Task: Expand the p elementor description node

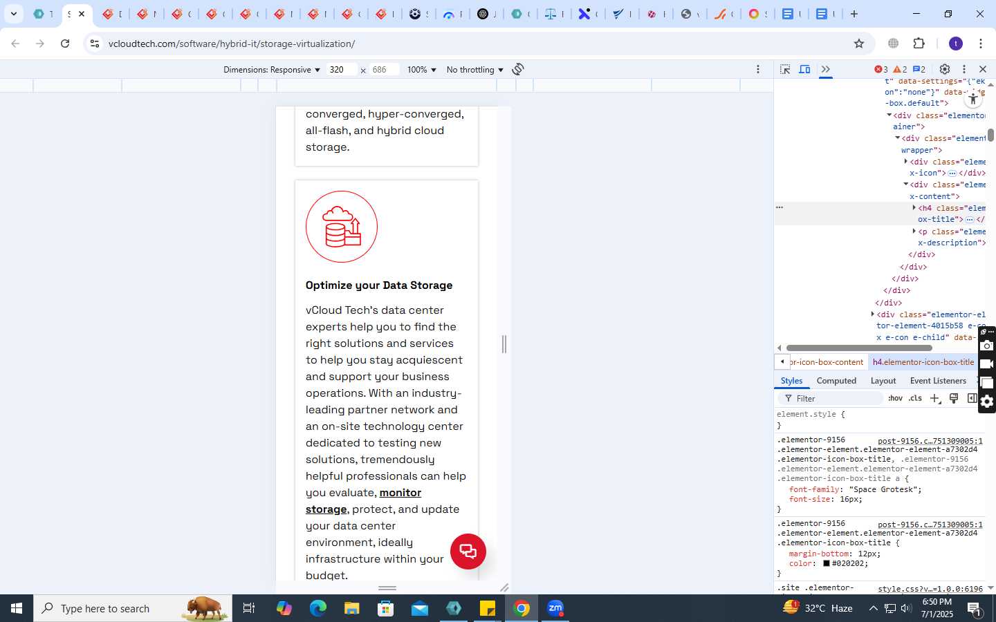Action: (x=914, y=232)
